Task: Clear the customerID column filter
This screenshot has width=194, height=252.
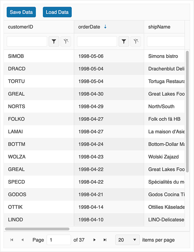Action: pyautogui.click(x=66, y=41)
